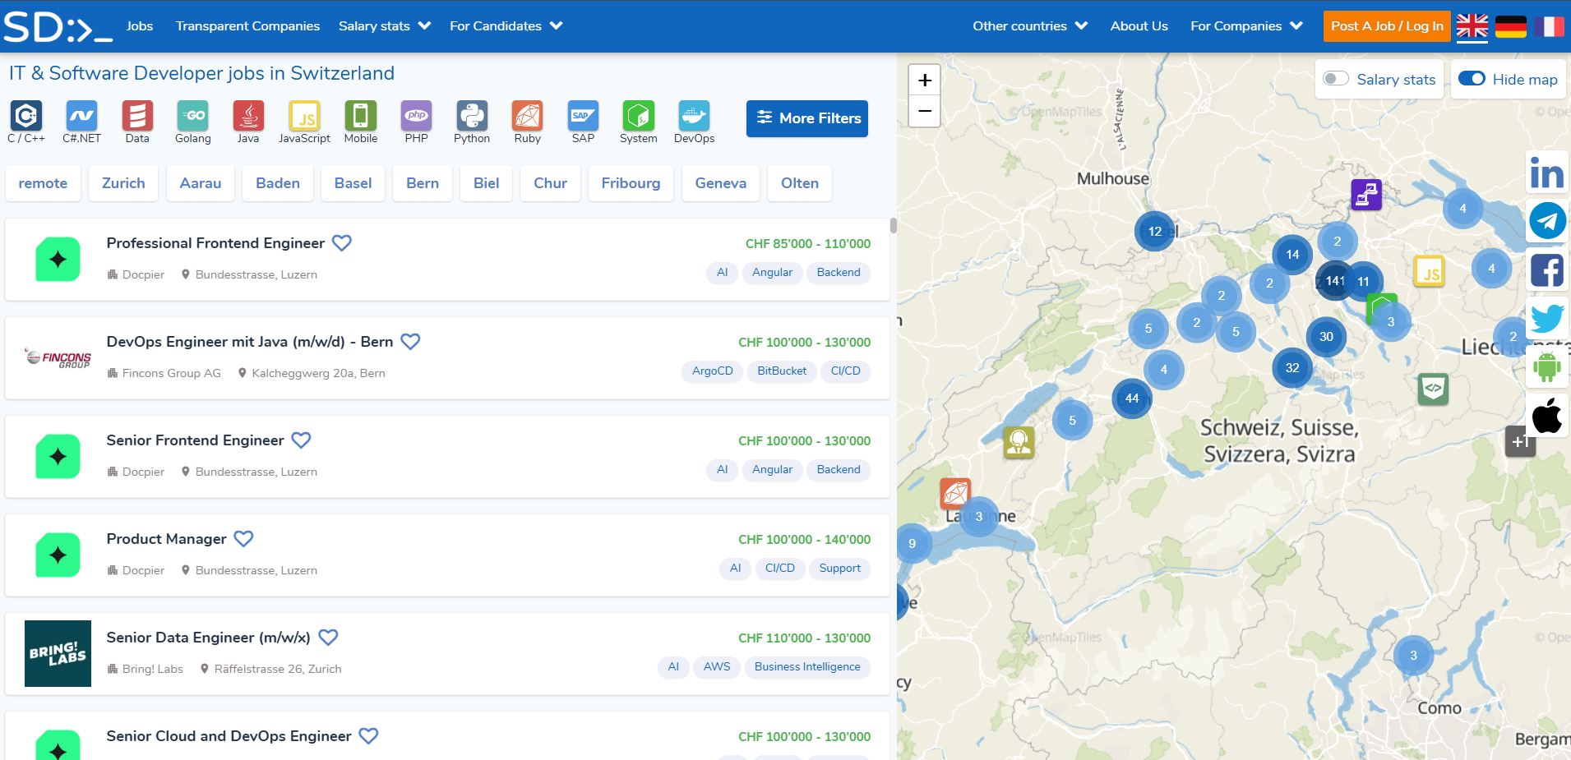Filter by Geneva location
The height and width of the screenshot is (760, 1571).
(x=721, y=183)
